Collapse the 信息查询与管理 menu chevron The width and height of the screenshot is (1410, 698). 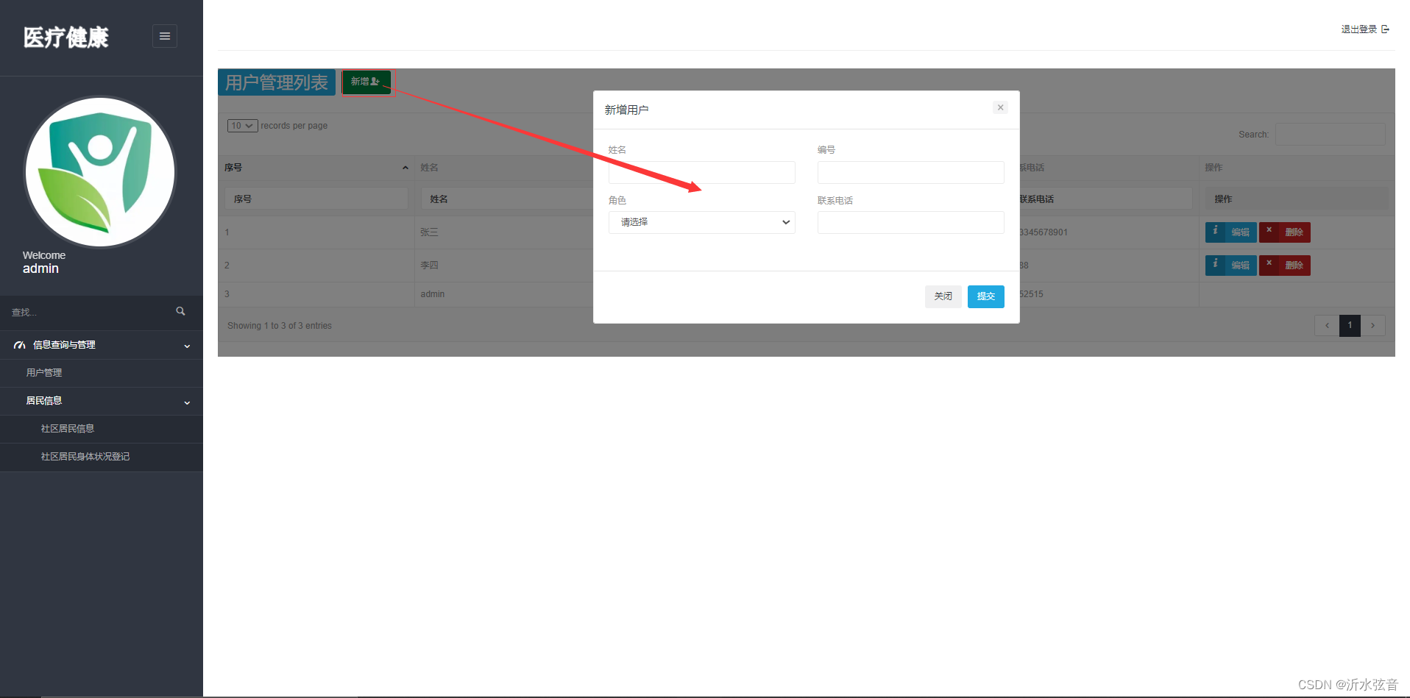coord(187,346)
